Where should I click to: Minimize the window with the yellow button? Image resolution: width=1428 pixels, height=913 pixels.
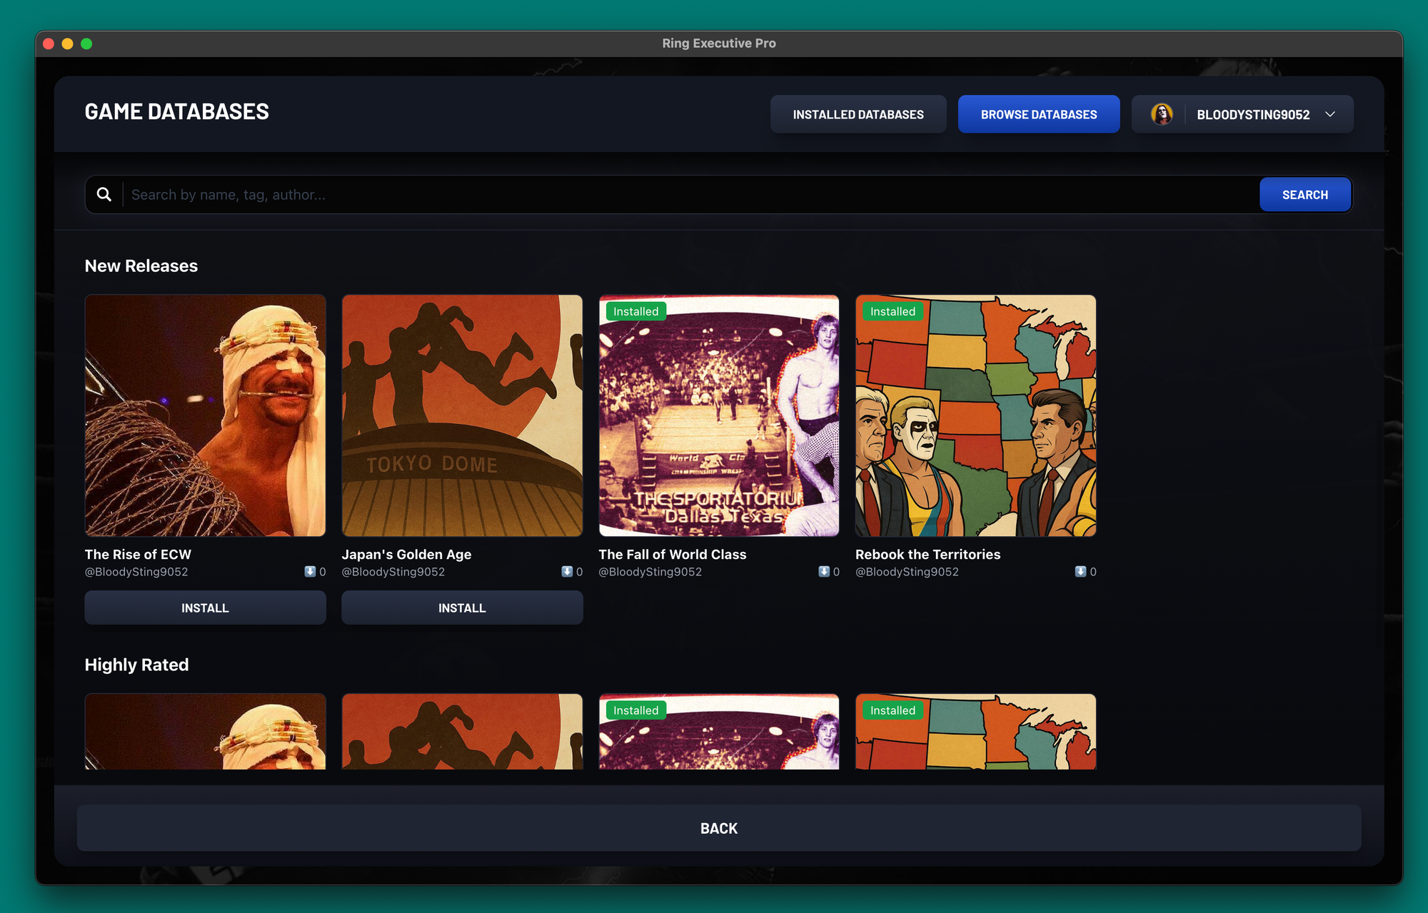[67, 44]
